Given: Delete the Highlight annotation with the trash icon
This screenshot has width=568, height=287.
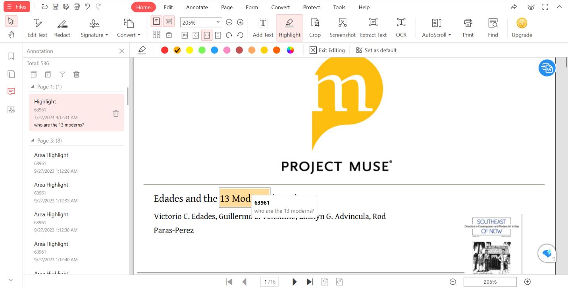Looking at the screenshot, I should pyautogui.click(x=116, y=113).
